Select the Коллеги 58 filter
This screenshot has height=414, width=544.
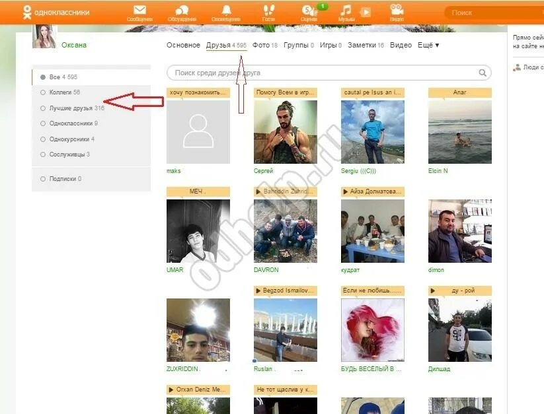point(91,92)
